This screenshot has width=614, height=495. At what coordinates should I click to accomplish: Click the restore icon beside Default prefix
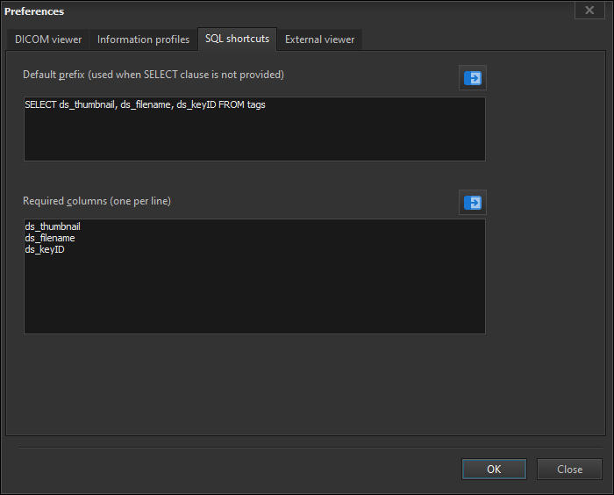coord(474,78)
